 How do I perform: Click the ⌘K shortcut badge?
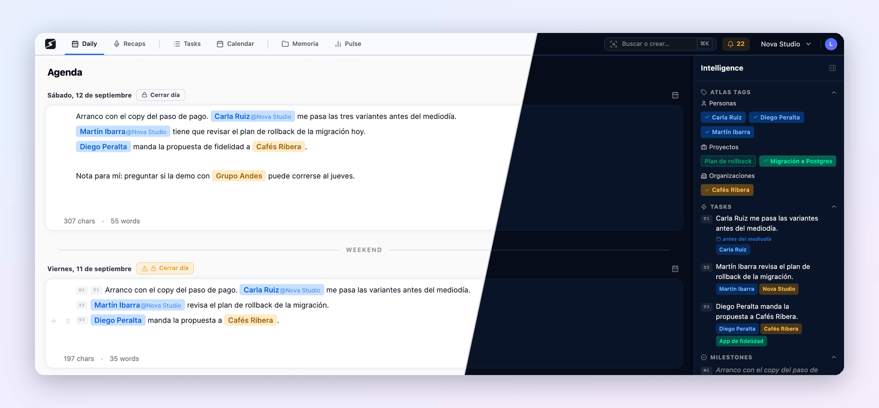705,44
